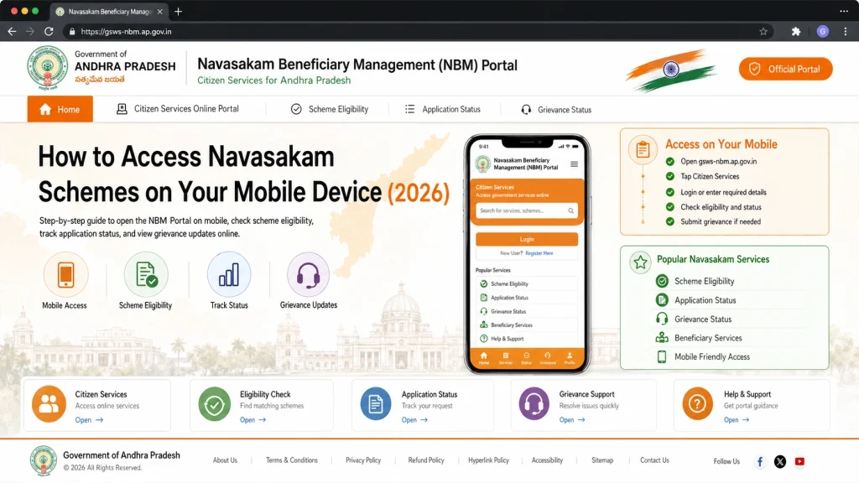Click Privacy Policy footer link
The width and height of the screenshot is (859, 483).
coord(363,460)
